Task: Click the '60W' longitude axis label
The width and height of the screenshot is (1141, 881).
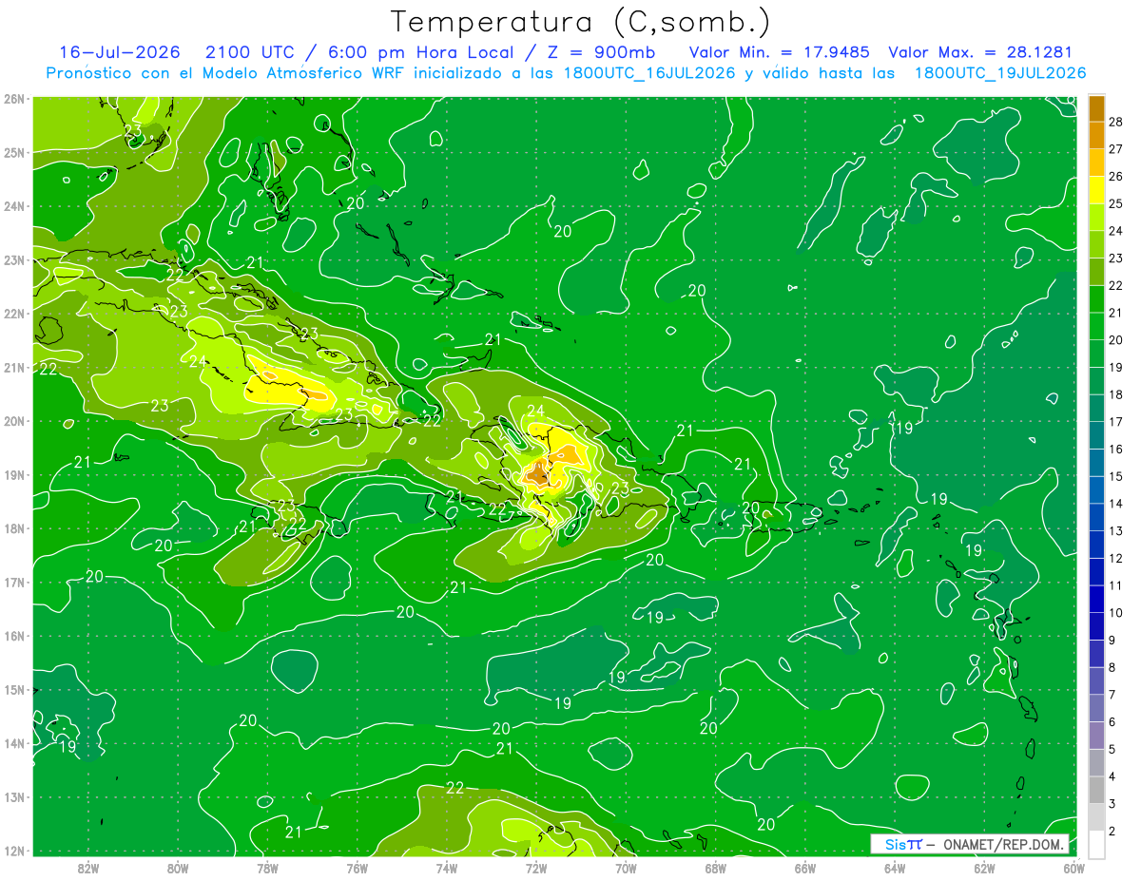Action: pos(1074,868)
